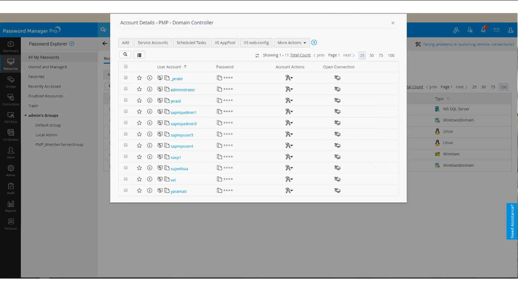
Task: Check the sapmpuser3 account checkbox
Action: pyautogui.click(x=126, y=134)
